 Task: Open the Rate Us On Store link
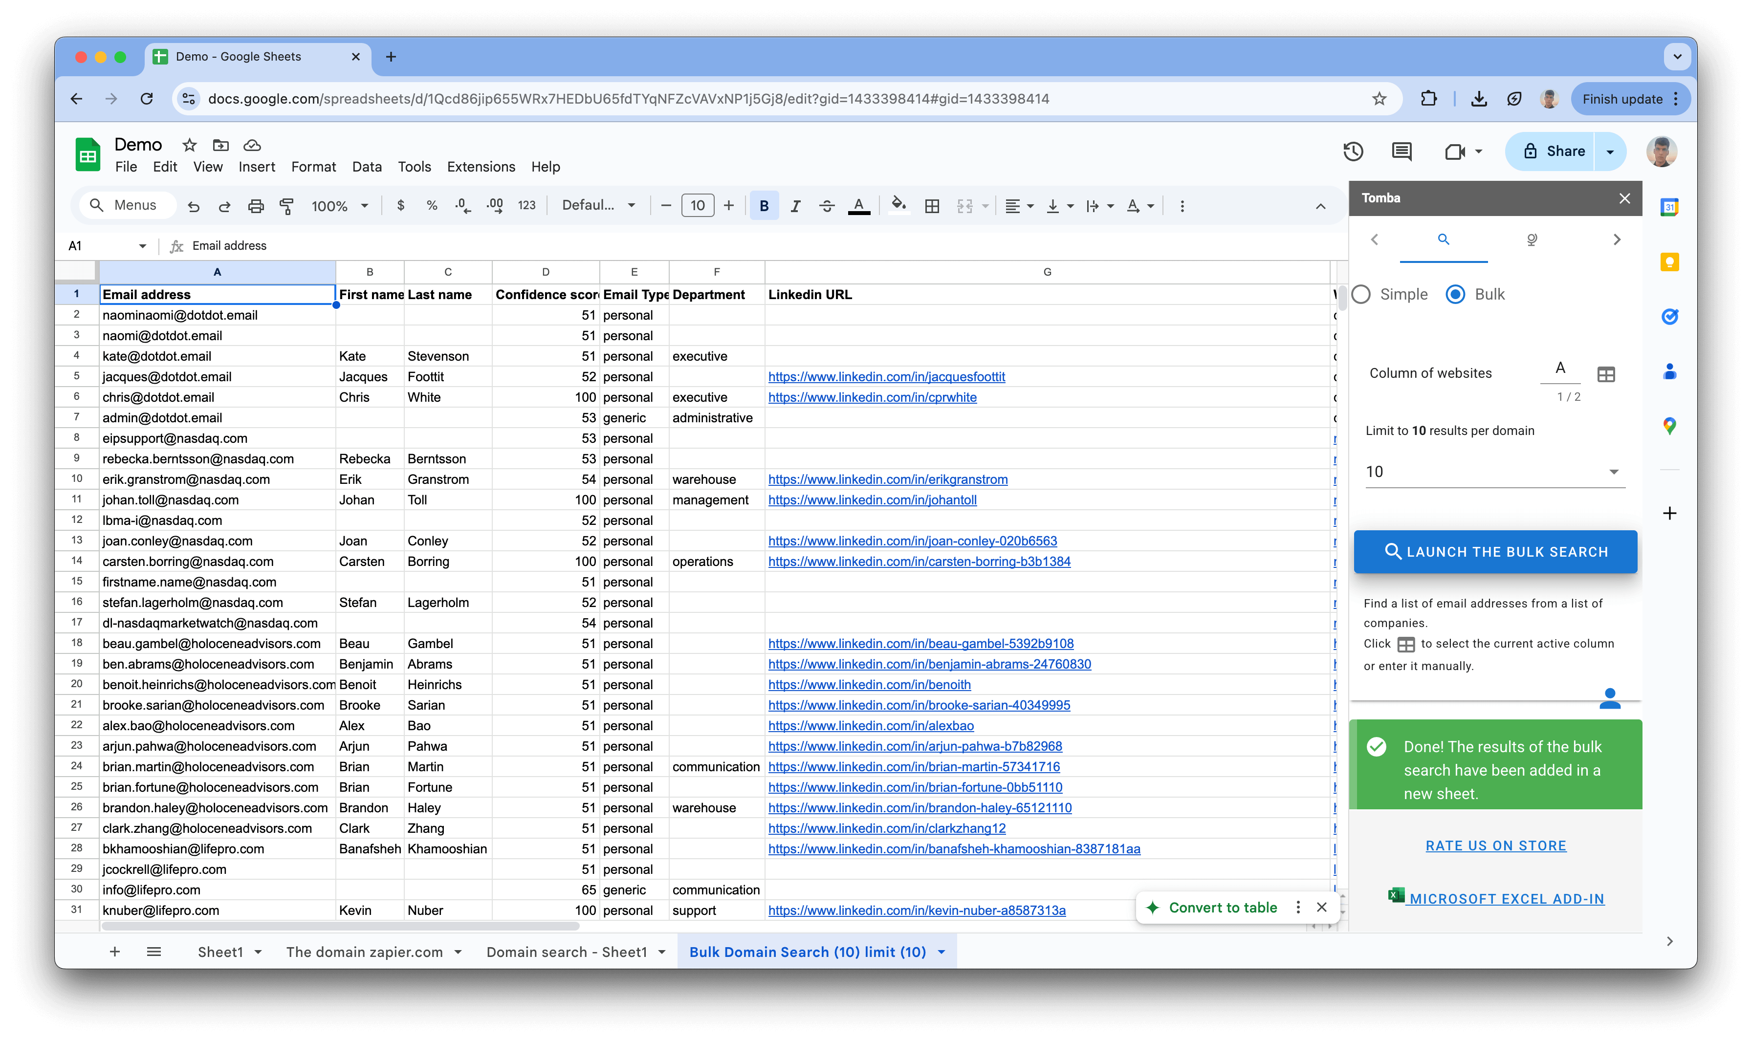[1495, 846]
